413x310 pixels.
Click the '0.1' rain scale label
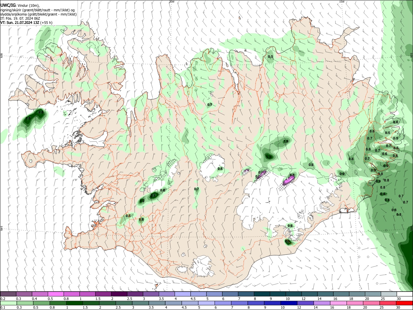coord(3,308)
